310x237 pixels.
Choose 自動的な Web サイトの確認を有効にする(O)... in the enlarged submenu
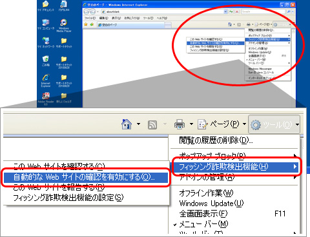(x=86, y=177)
